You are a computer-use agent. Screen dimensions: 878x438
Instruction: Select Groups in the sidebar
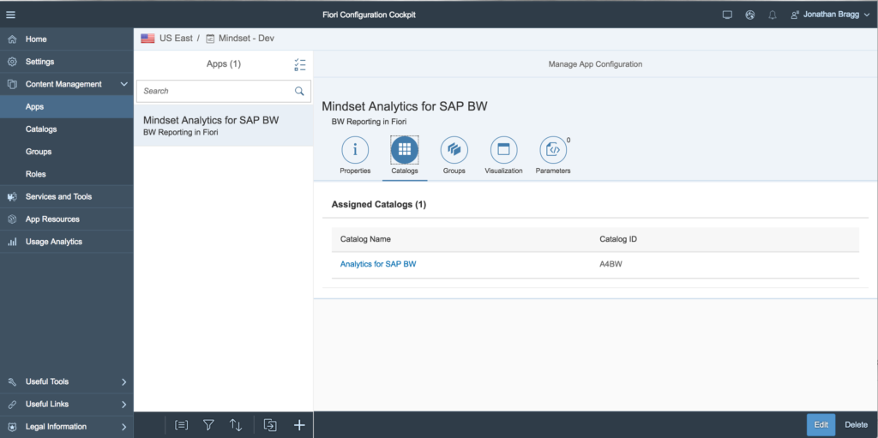[x=67, y=151]
